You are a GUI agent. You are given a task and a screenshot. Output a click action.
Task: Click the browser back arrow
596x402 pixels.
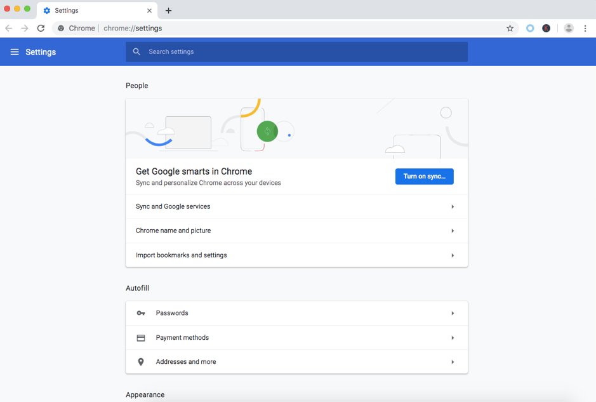(x=9, y=29)
